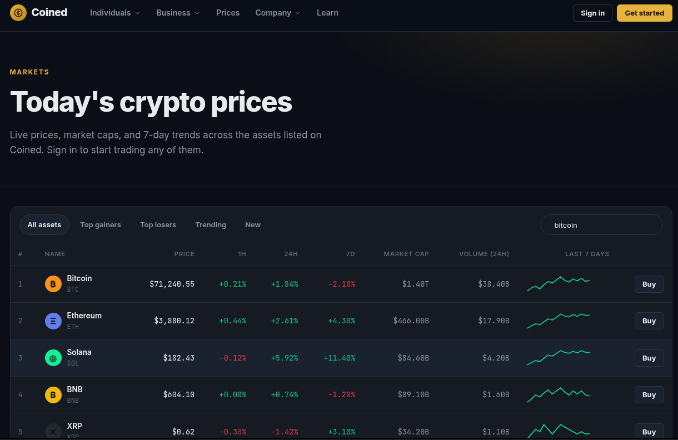
Task: Click the Coined logo icon
Action: click(x=18, y=13)
